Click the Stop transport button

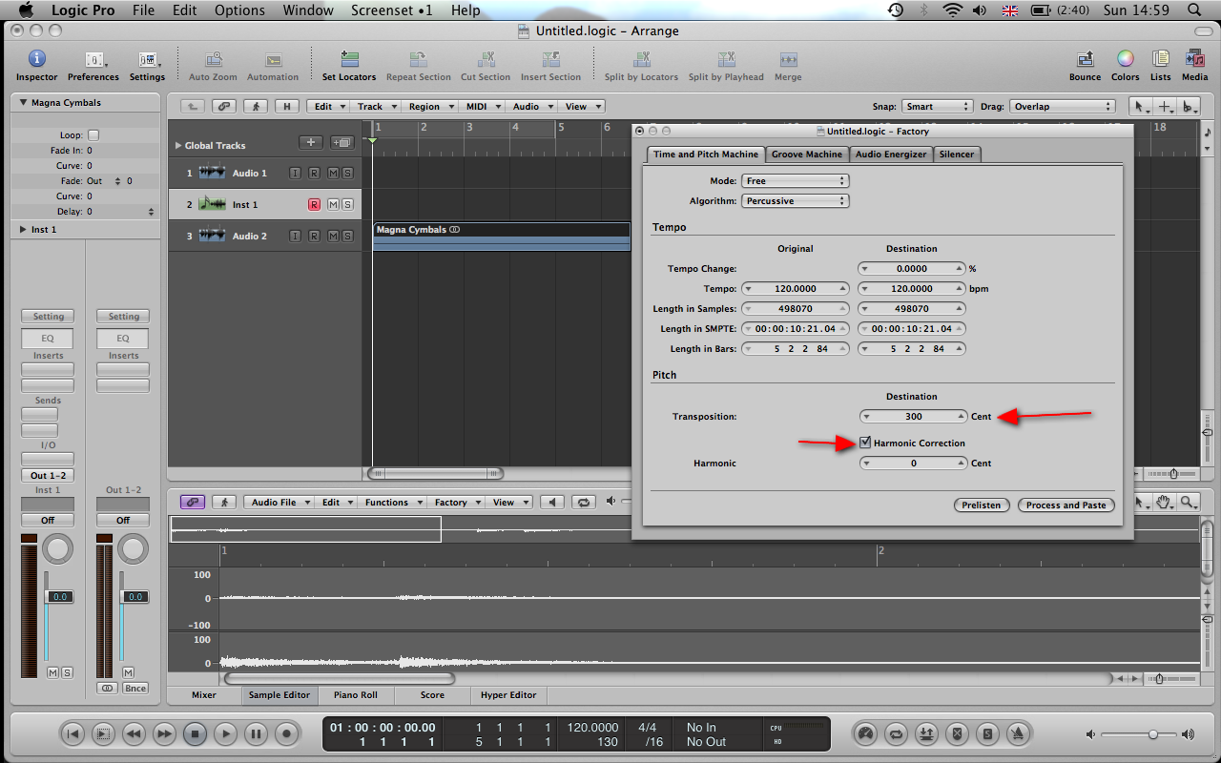pyautogui.click(x=196, y=733)
